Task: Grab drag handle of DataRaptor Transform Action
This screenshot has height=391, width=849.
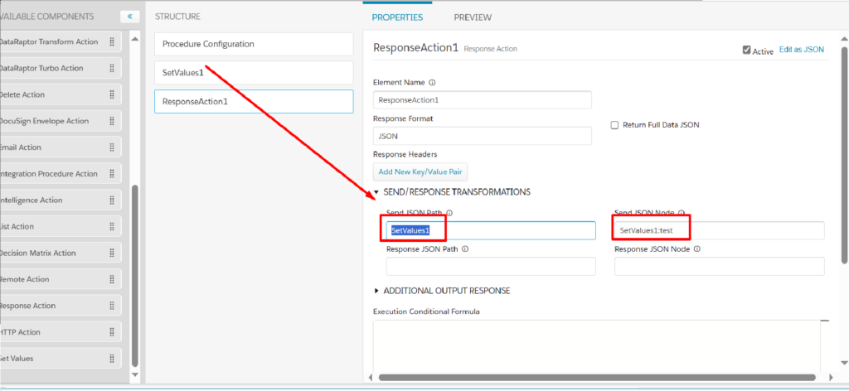Action: (112, 41)
